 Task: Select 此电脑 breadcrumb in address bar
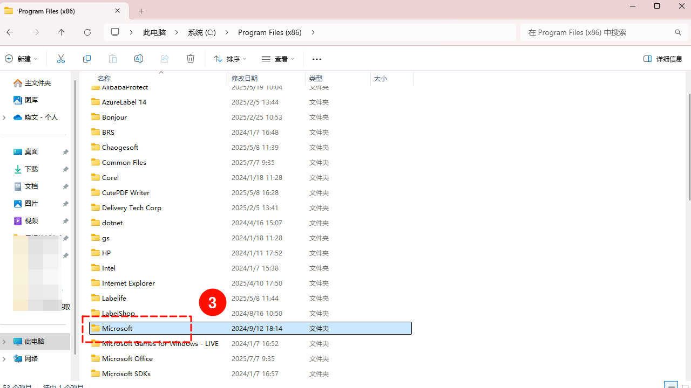click(154, 32)
